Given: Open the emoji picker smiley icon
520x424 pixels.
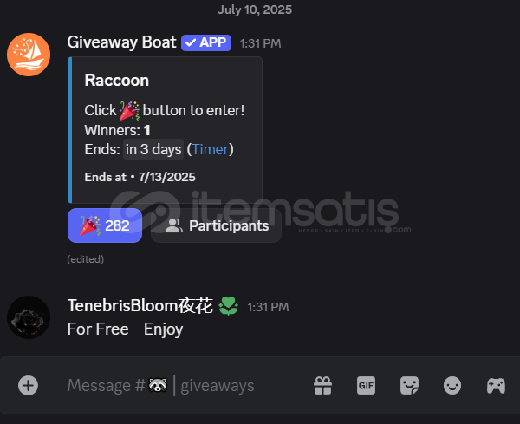Looking at the screenshot, I should tap(452, 386).
